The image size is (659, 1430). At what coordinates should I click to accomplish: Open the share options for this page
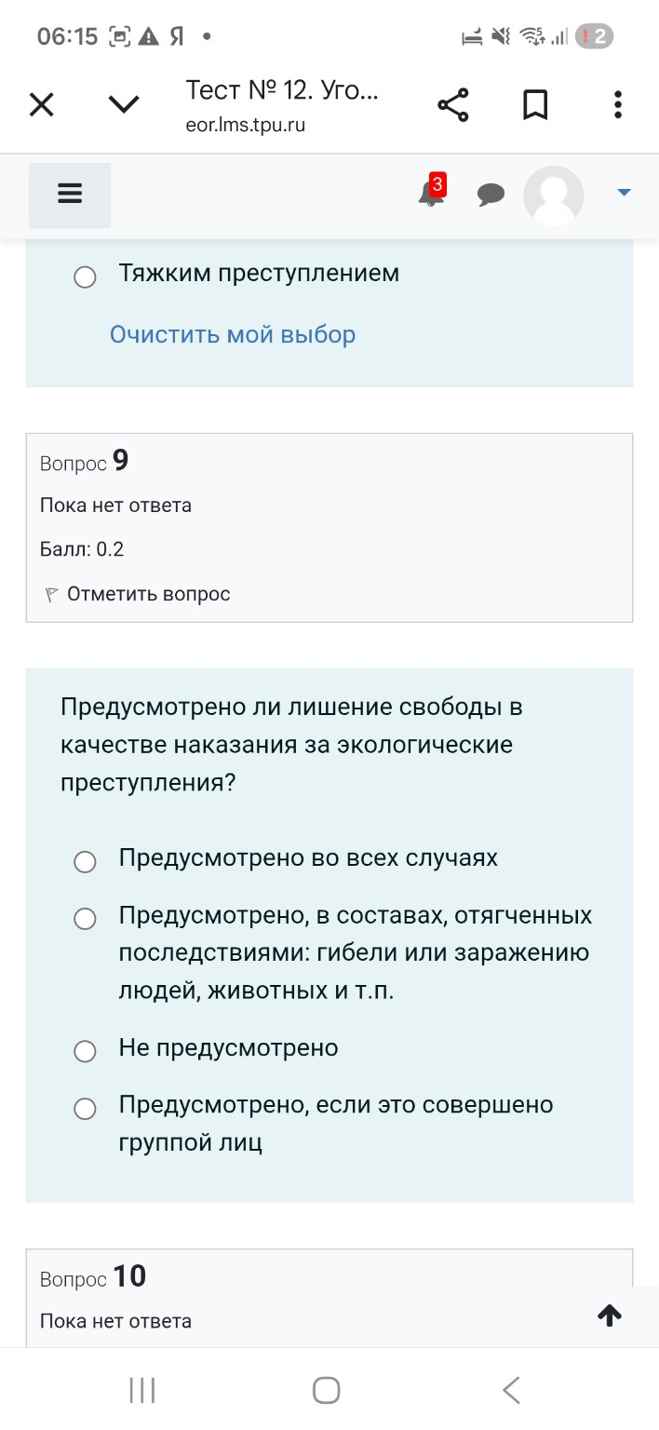(x=452, y=104)
